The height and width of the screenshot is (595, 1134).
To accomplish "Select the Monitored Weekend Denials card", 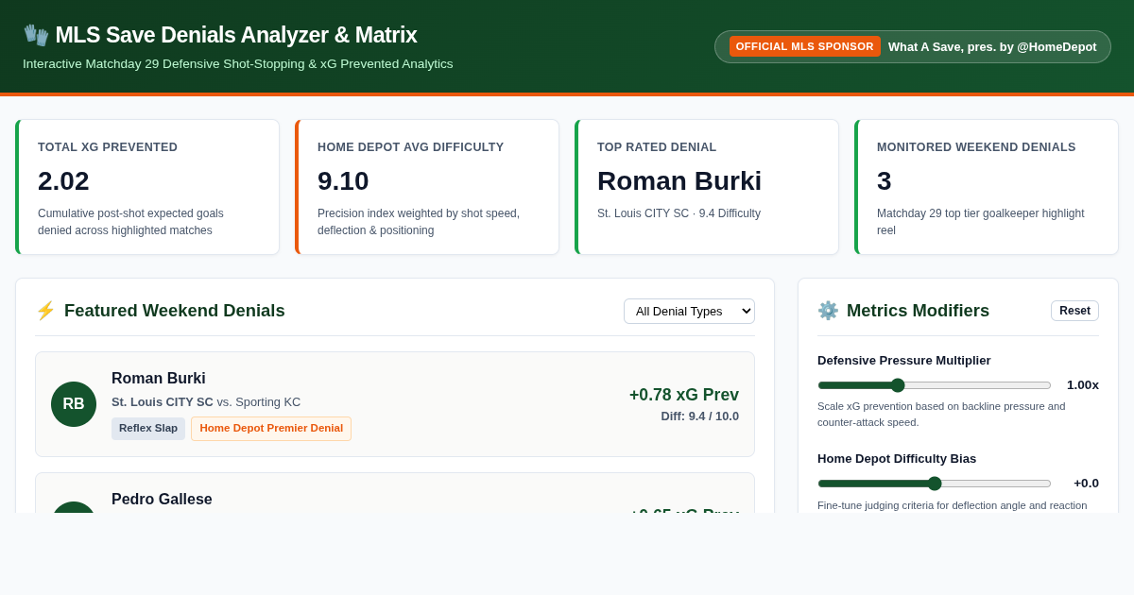I will [987, 187].
